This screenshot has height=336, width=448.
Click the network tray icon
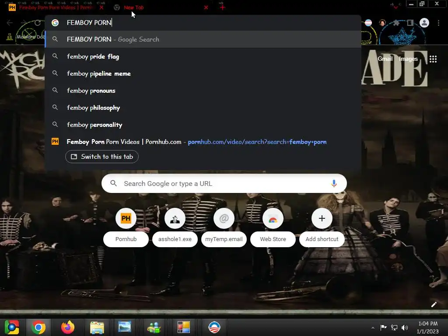tap(394, 327)
